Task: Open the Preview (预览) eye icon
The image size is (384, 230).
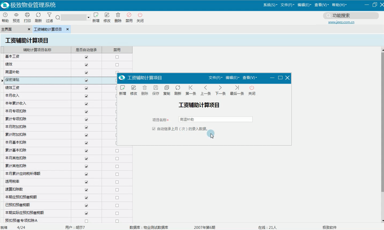Action: tap(16, 17)
